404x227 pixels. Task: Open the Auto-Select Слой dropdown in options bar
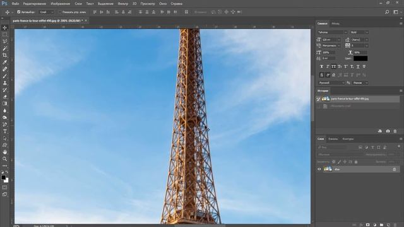(x=47, y=12)
